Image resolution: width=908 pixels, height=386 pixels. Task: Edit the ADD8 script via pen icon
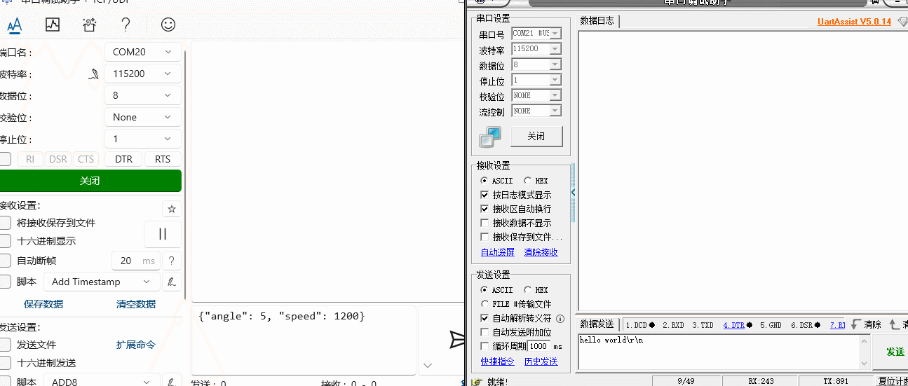coord(172,382)
